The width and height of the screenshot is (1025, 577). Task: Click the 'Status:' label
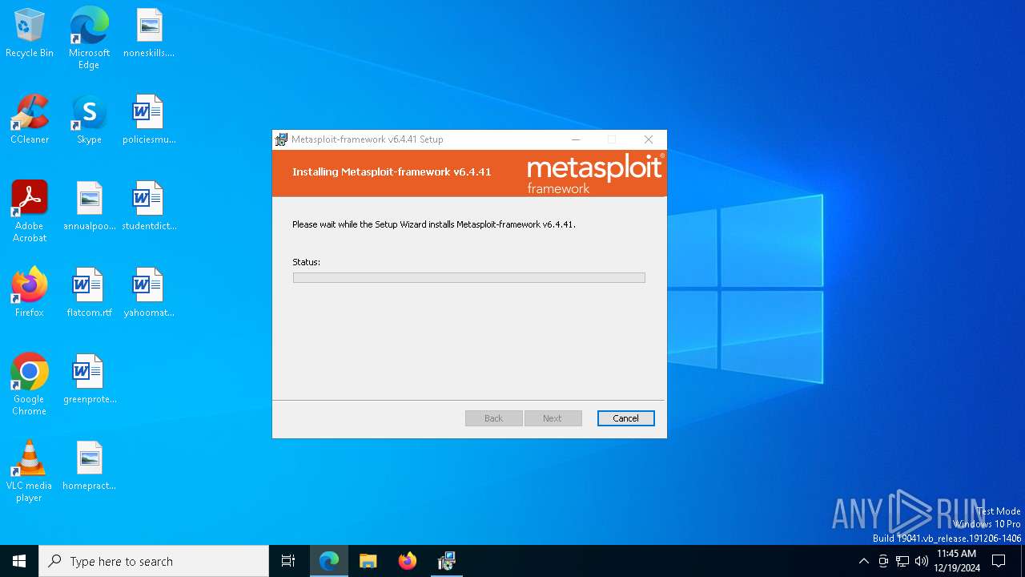click(x=306, y=262)
